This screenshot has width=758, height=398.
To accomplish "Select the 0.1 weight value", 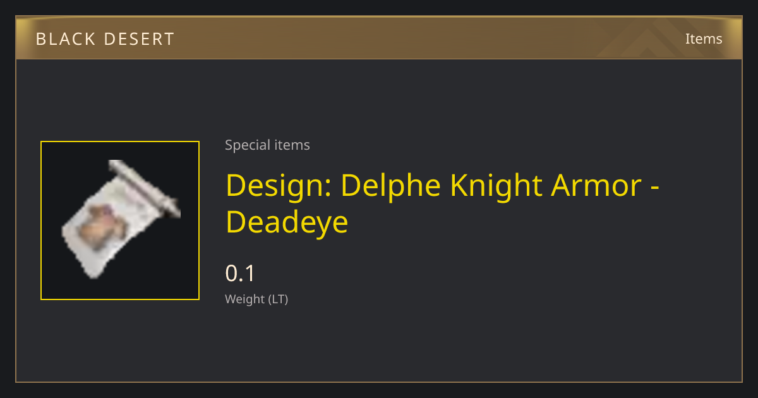I will (240, 274).
